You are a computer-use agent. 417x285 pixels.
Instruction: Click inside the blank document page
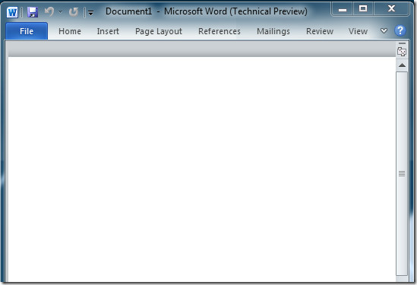click(202, 169)
